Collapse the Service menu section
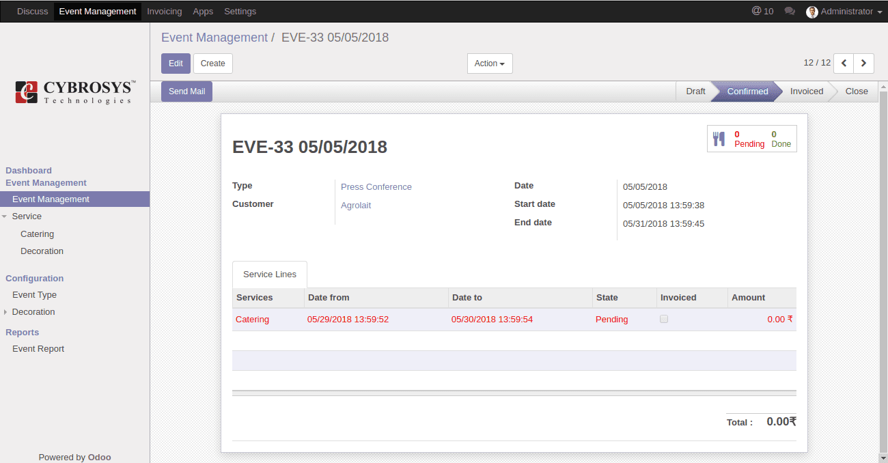 click(x=5, y=216)
